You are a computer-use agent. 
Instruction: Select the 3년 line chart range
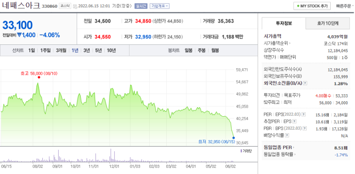tap(86, 50)
